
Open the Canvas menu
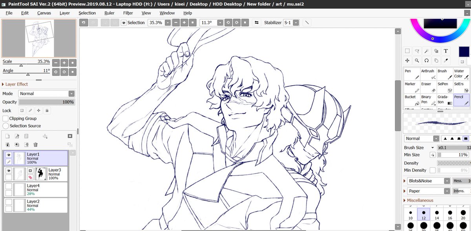[44, 13]
